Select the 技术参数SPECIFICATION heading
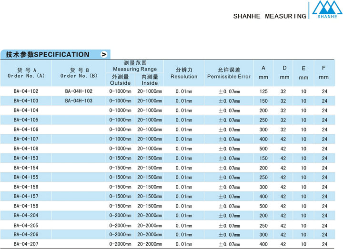 click(48, 54)
